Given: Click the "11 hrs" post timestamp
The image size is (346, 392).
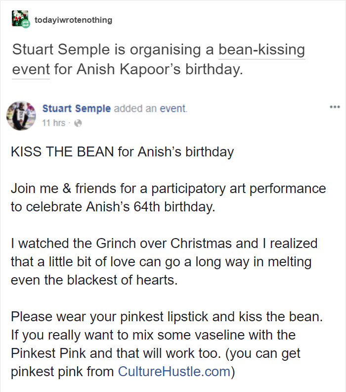Looking at the screenshot, I should pos(53,123).
